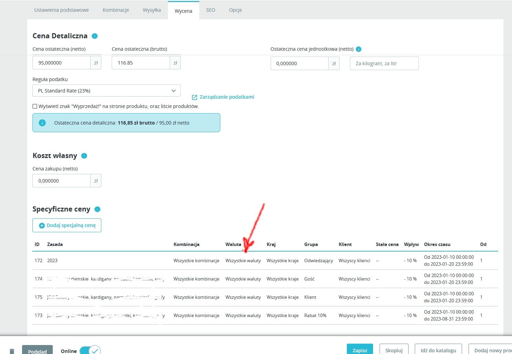Click plus icon in Dodaj specjalną cenę
The height and width of the screenshot is (354, 512).
point(42,226)
